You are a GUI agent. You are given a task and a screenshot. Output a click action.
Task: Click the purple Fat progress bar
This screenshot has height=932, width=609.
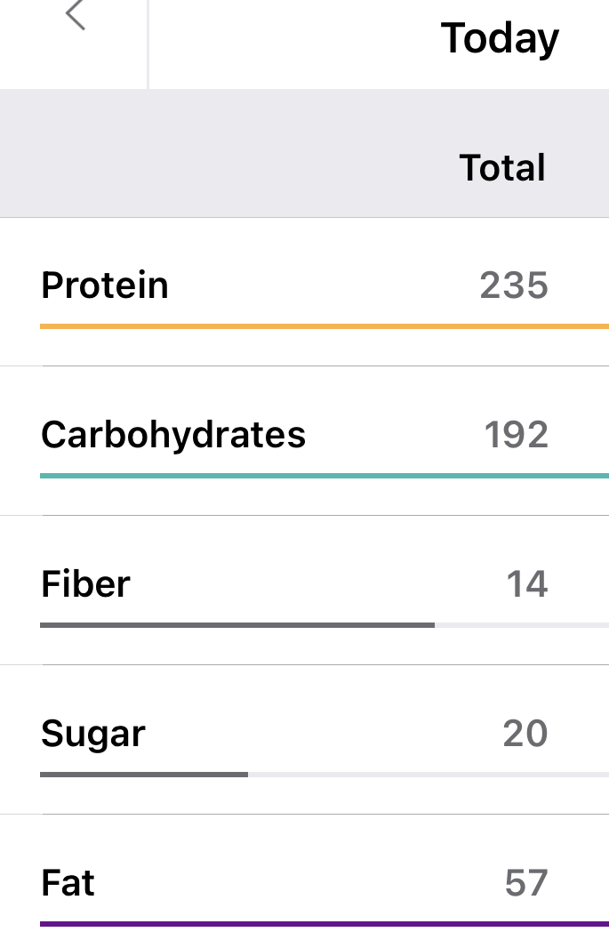[x=324, y=924]
